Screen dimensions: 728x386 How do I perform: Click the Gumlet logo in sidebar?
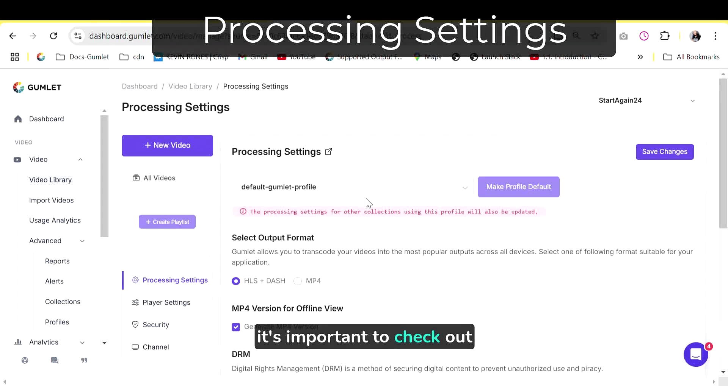tap(37, 87)
